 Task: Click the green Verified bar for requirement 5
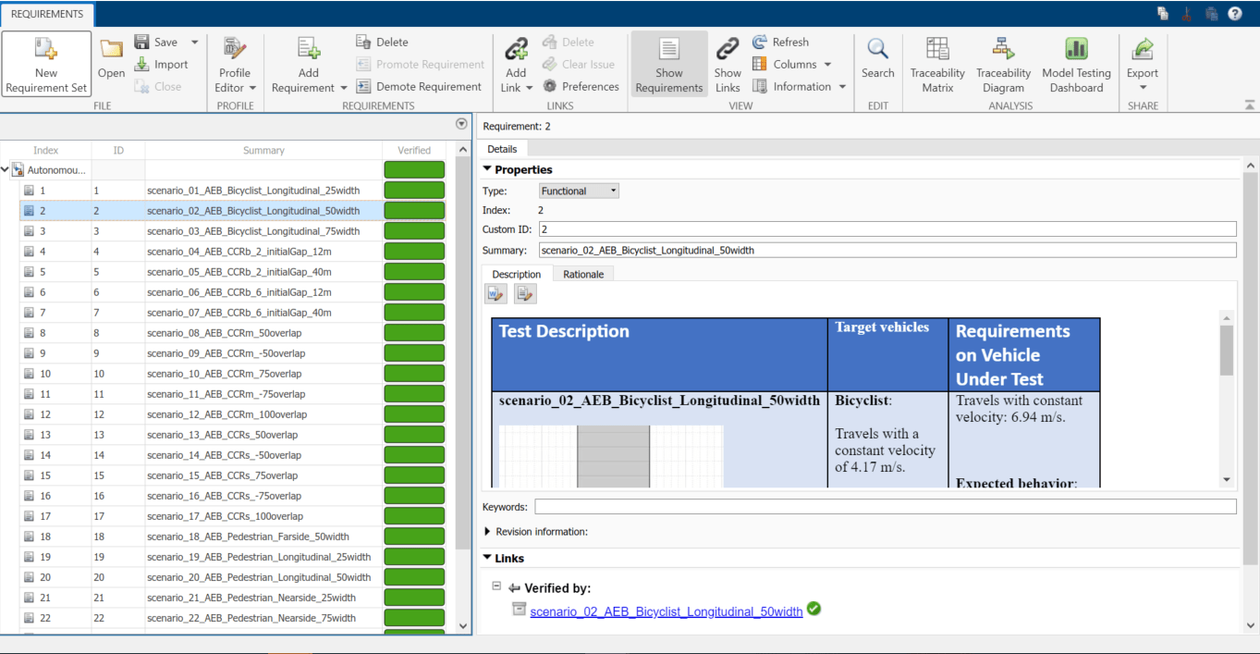click(413, 272)
